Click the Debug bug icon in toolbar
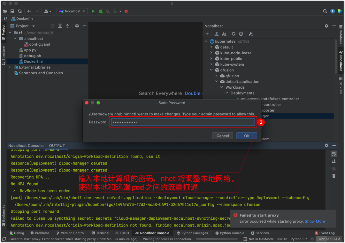Image resolution: width=345 pixels, height=243 pixels. (x=101, y=11)
